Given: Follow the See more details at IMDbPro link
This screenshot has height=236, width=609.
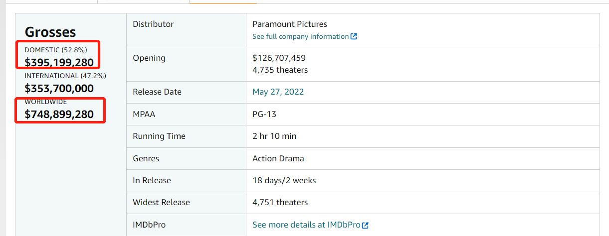Looking at the screenshot, I should [x=306, y=225].
